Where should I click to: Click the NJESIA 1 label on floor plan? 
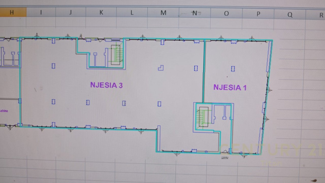pyautogui.click(x=230, y=88)
